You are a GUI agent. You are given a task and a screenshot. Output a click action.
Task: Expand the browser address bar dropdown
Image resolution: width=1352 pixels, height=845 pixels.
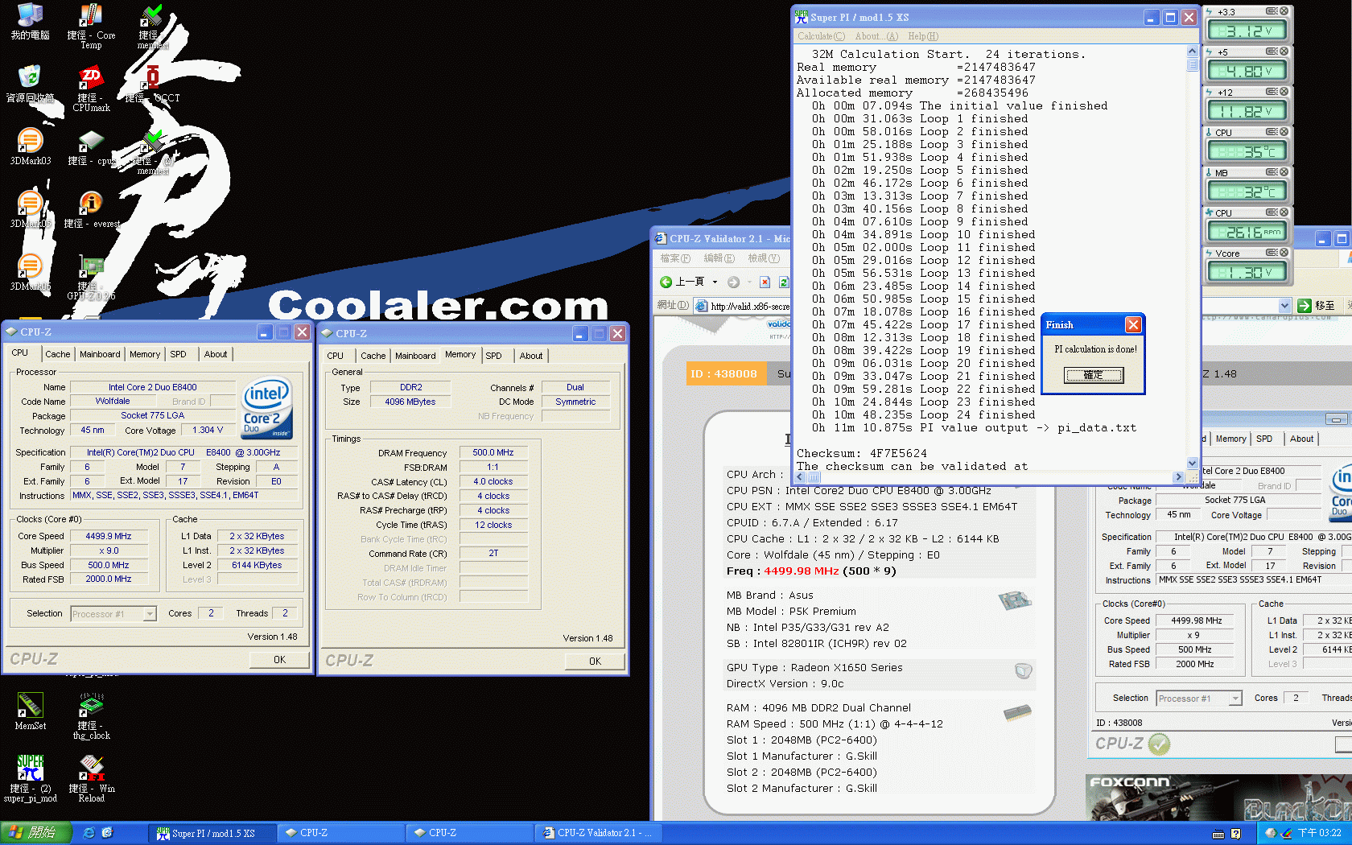tap(1284, 306)
